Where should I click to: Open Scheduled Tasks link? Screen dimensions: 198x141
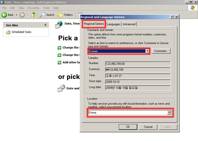22,32
